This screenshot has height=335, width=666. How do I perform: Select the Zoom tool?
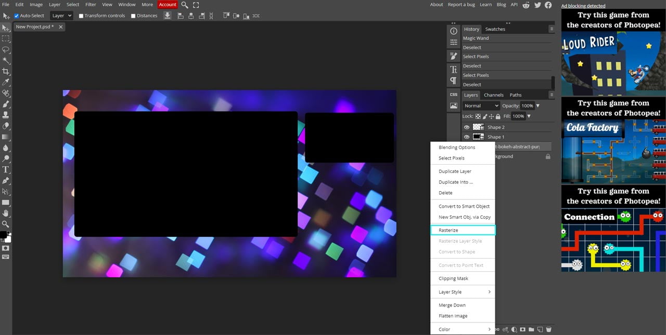point(6,224)
